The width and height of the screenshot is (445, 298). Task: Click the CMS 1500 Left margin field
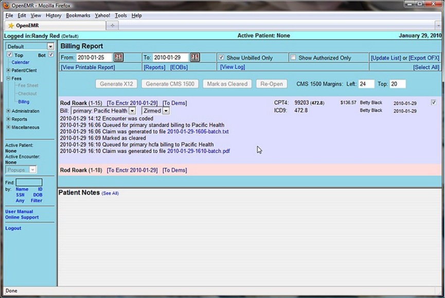(366, 84)
